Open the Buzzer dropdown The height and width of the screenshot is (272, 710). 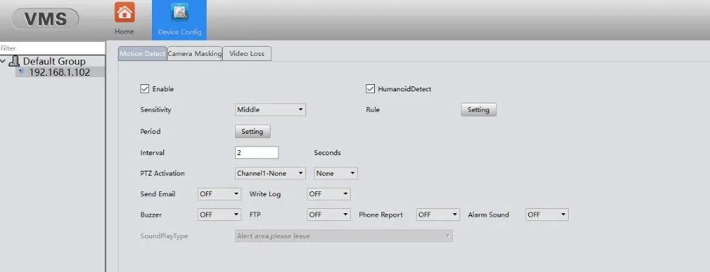[219, 215]
